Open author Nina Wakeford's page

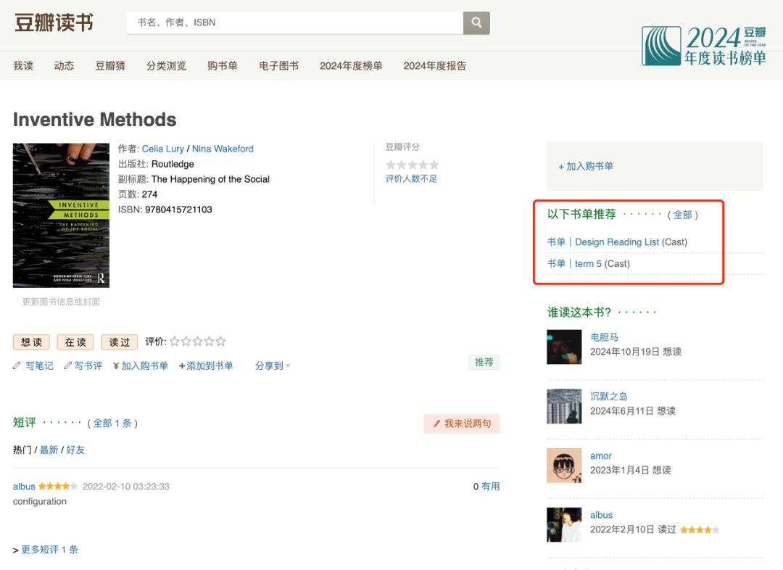[223, 149]
